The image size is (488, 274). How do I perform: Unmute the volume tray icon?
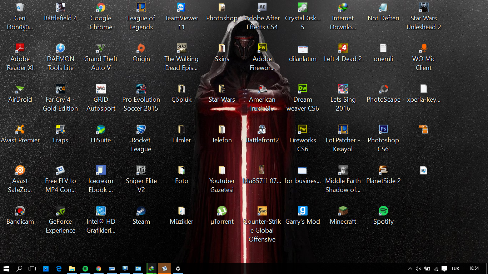pos(418,269)
